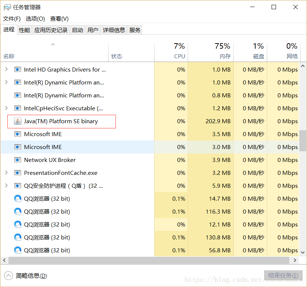Expand the Intel HD Graphics Drivers process

point(6,69)
